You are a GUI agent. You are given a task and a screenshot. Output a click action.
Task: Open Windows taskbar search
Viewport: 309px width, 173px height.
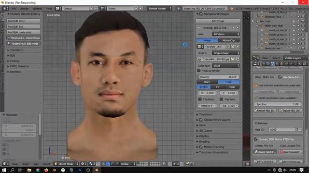(x=12, y=170)
